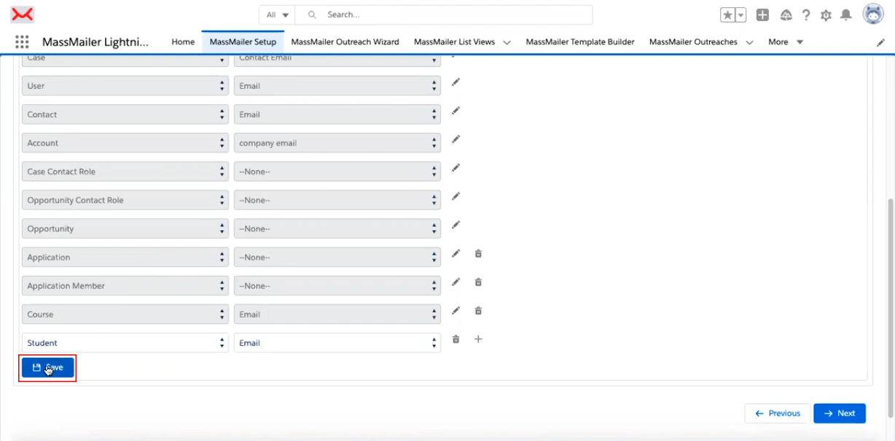Delete the Course row

point(478,310)
